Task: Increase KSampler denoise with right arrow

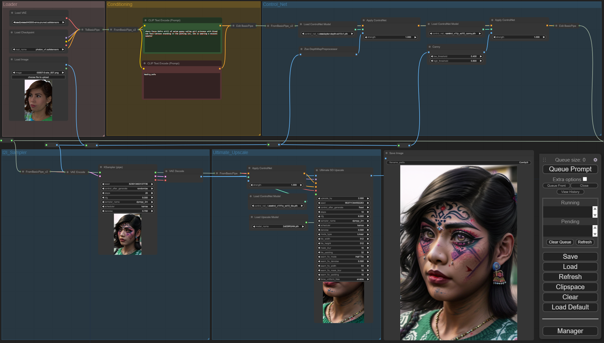Action: click(x=152, y=211)
